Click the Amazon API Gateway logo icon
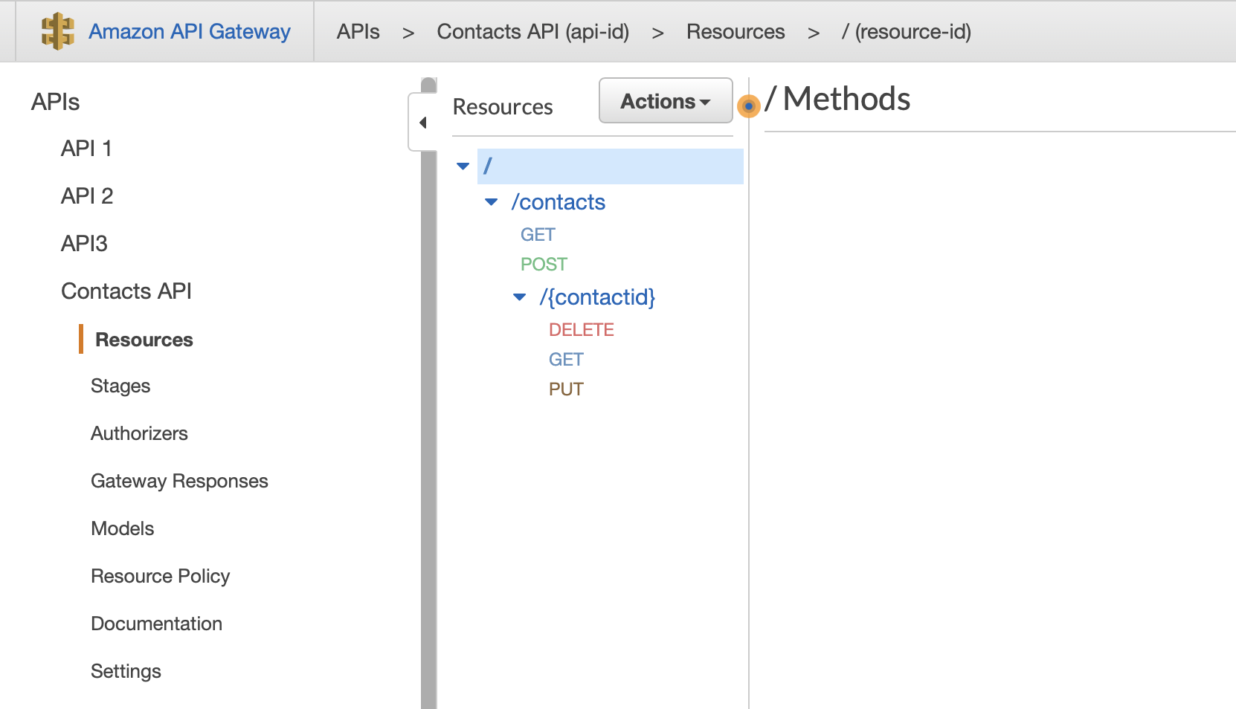The image size is (1236, 709). tap(57, 32)
